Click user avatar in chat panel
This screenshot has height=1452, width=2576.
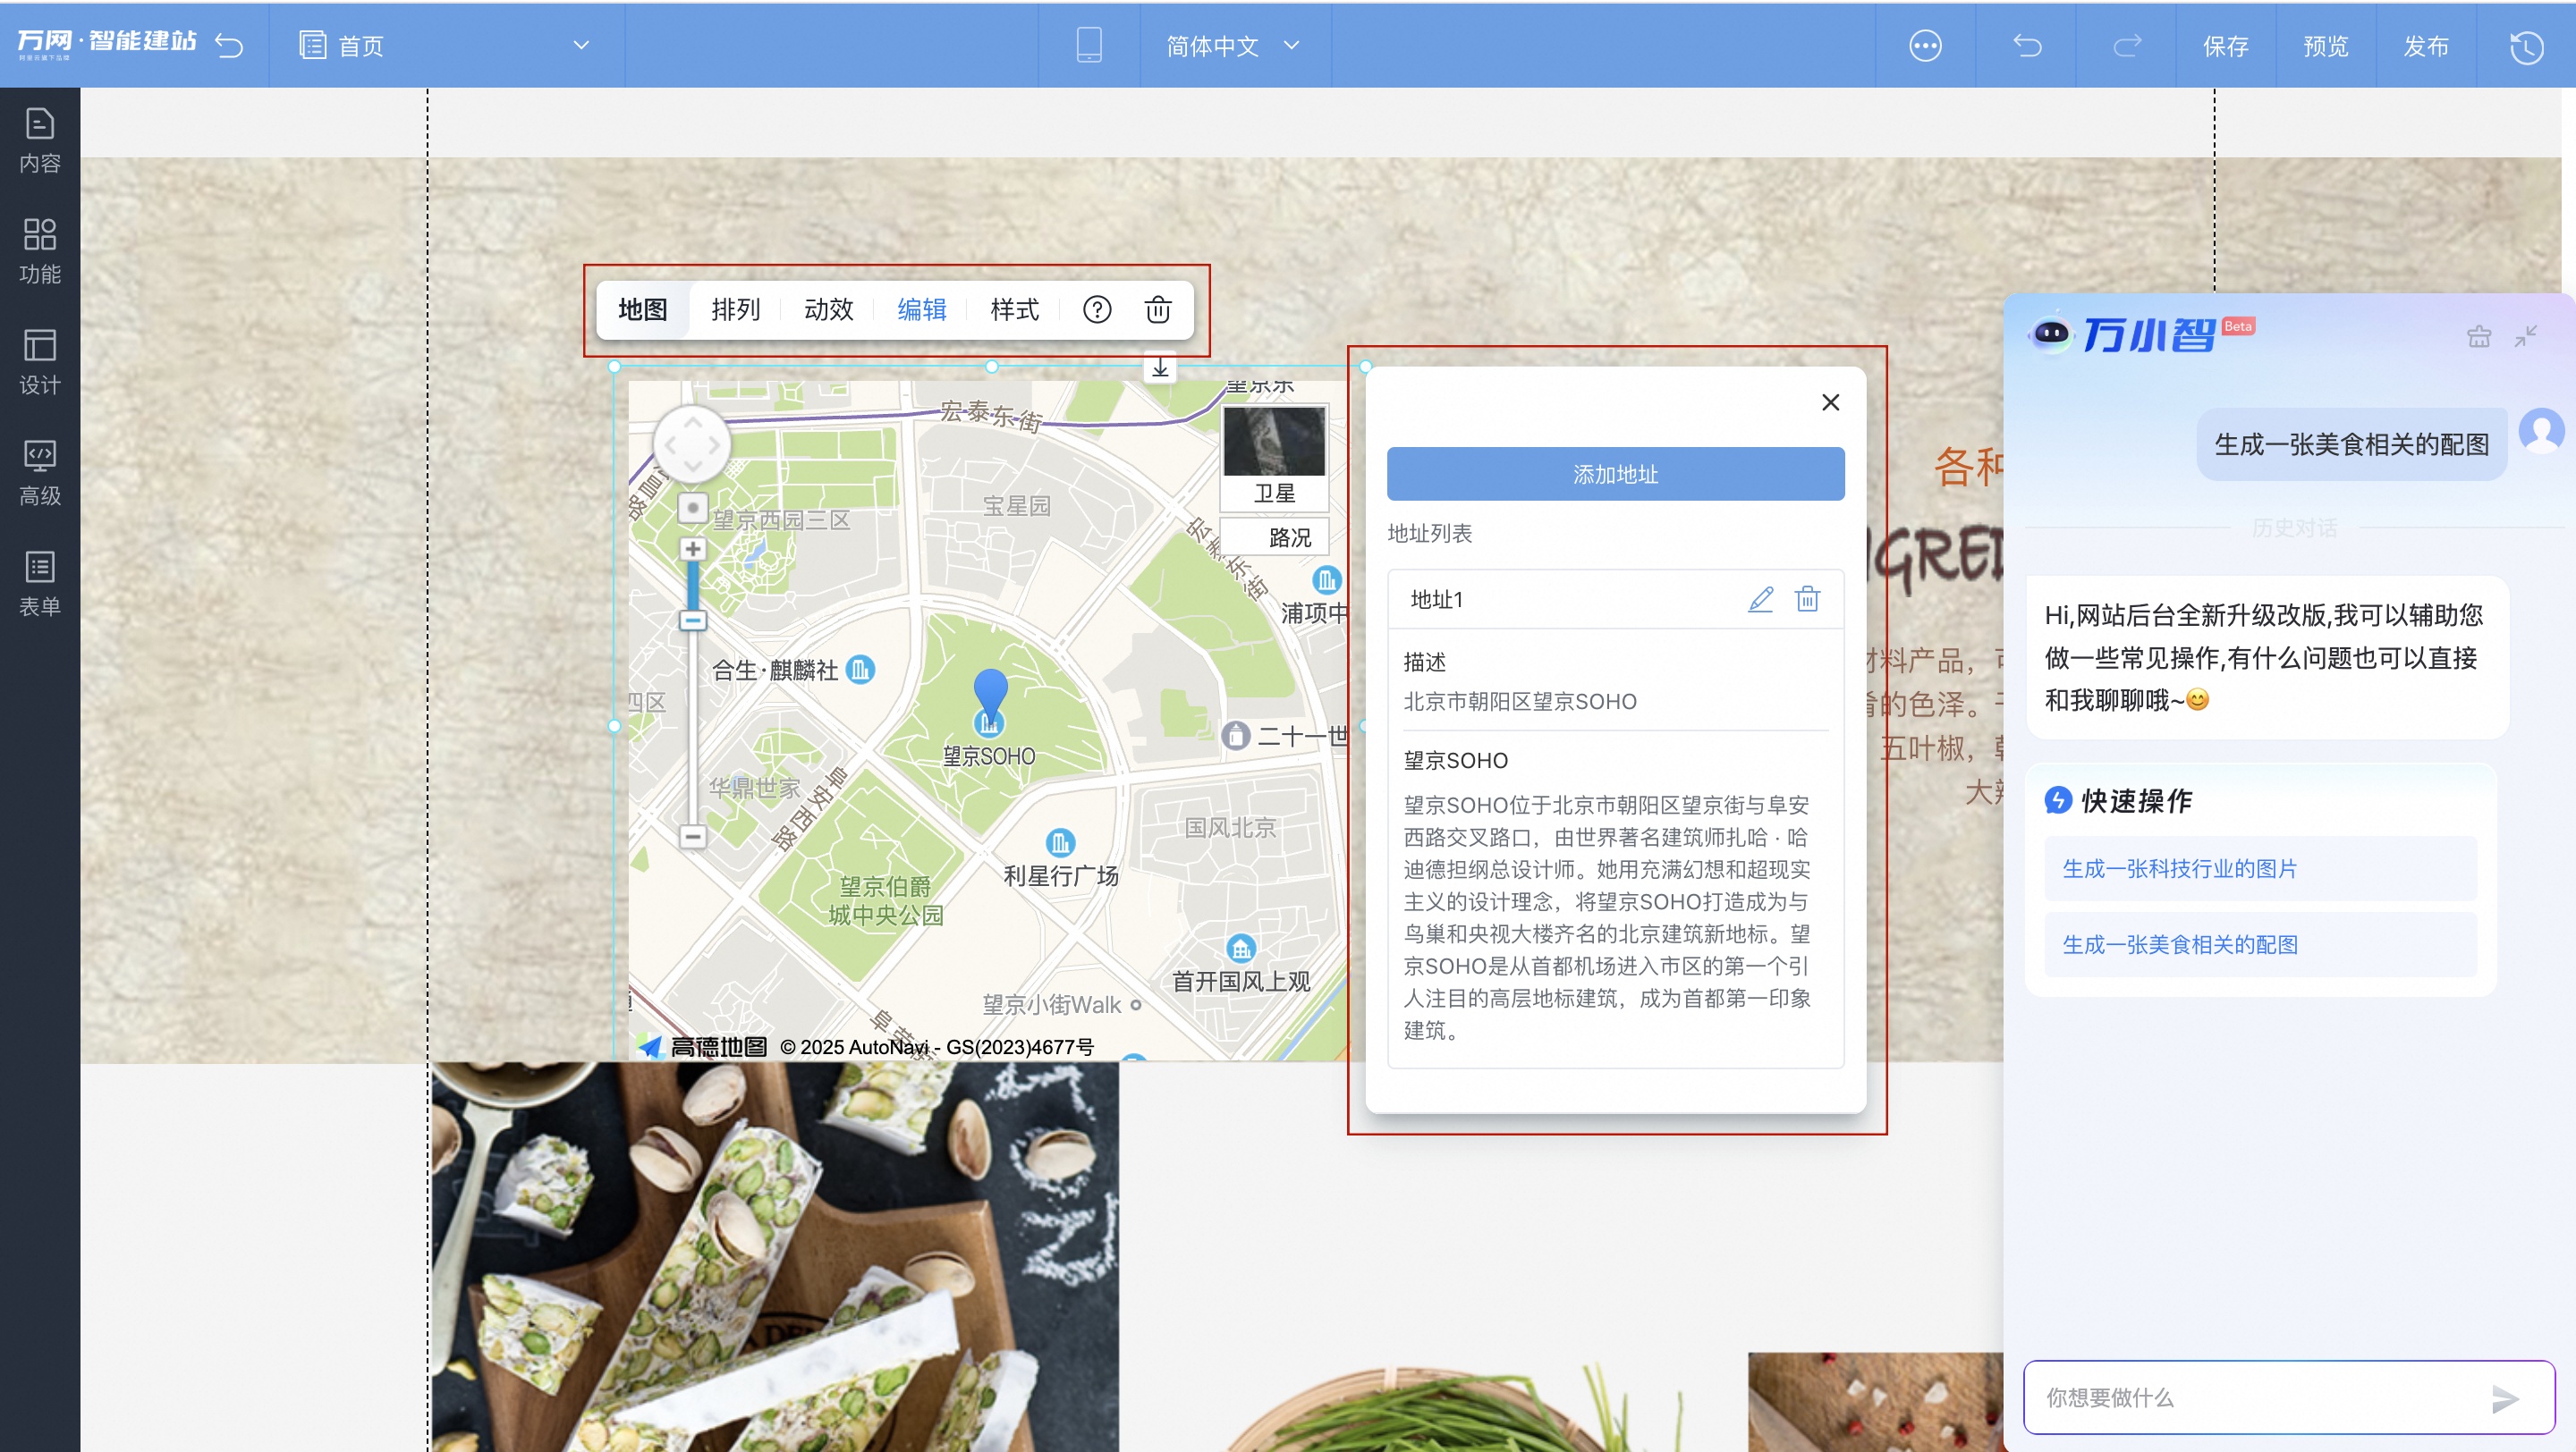pos(2541,431)
